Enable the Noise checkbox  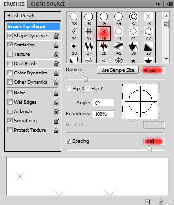pos(10,93)
